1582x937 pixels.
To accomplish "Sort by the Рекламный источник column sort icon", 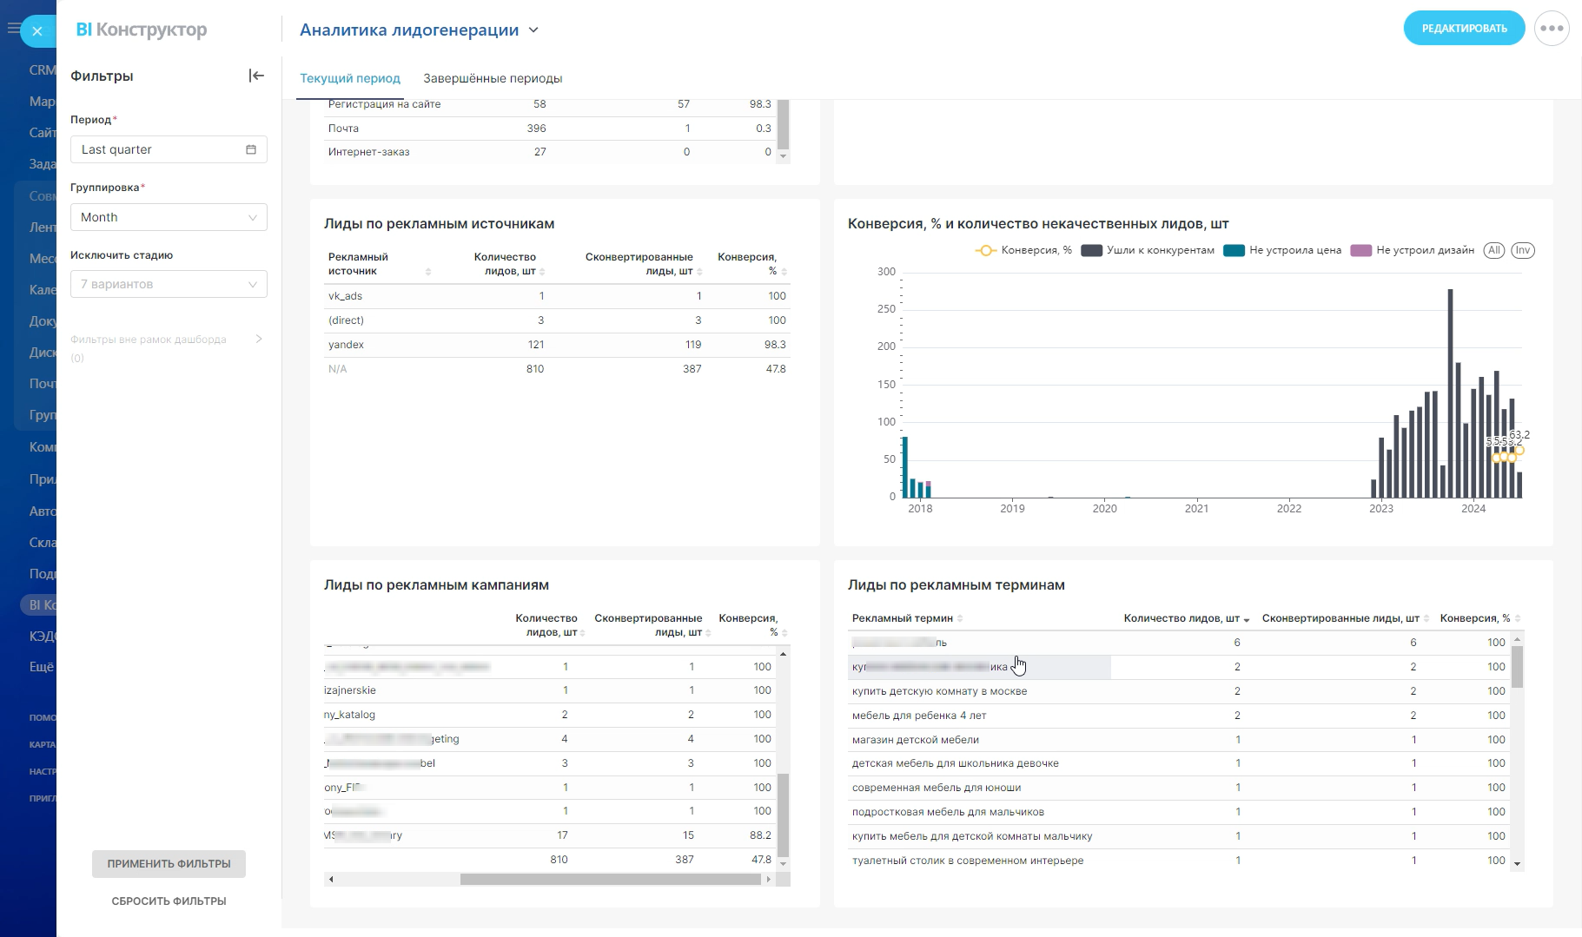I will click(428, 272).
